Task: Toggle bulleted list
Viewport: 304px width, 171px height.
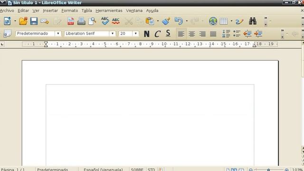Action: pyautogui.click(x=237, y=34)
